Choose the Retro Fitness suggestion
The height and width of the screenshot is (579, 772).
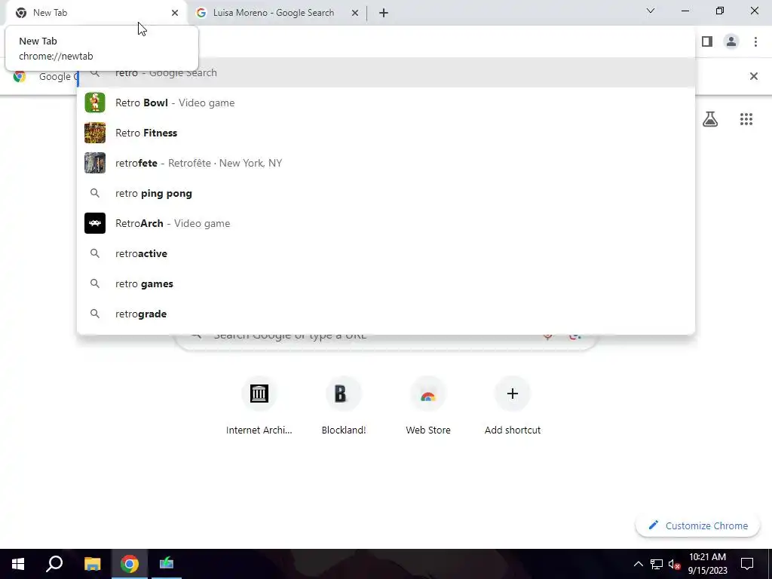386,133
